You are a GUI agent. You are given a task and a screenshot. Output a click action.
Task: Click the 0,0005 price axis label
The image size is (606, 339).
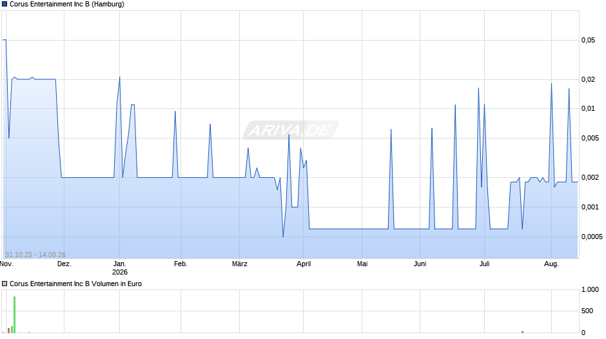point(592,237)
